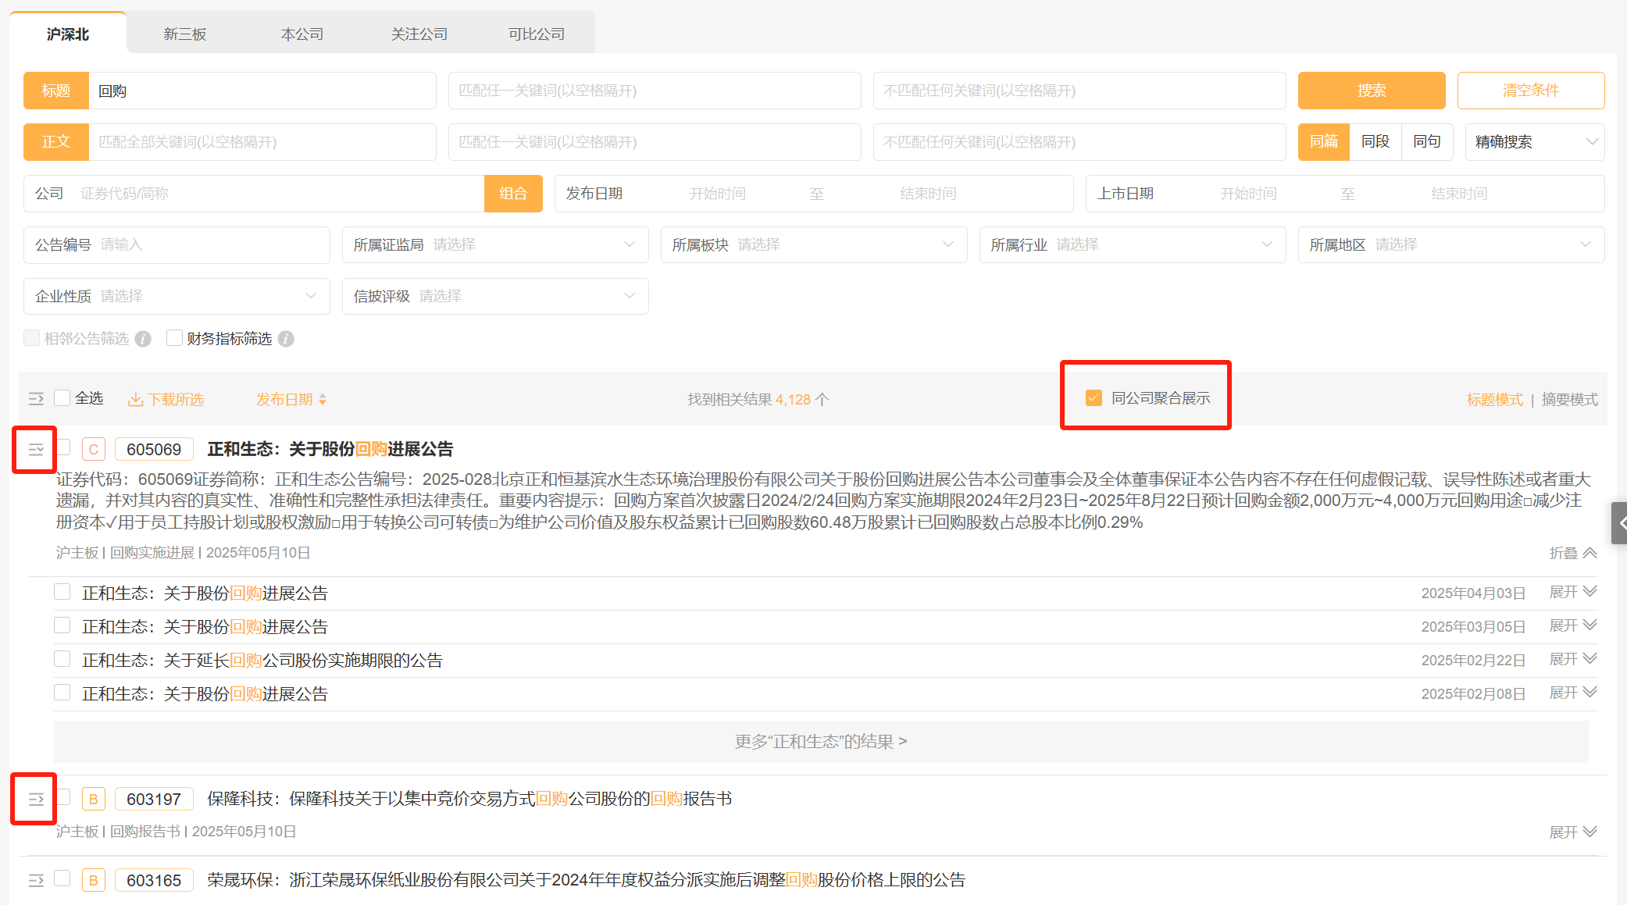The width and height of the screenshot is (1627, 905).
Task: Open 荣晟环保 调整回购股份价格上限 title
Action: (x=587, y=880)
